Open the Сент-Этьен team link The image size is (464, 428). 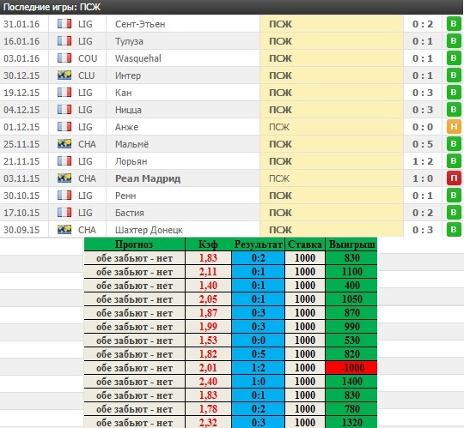pos(140,24)
